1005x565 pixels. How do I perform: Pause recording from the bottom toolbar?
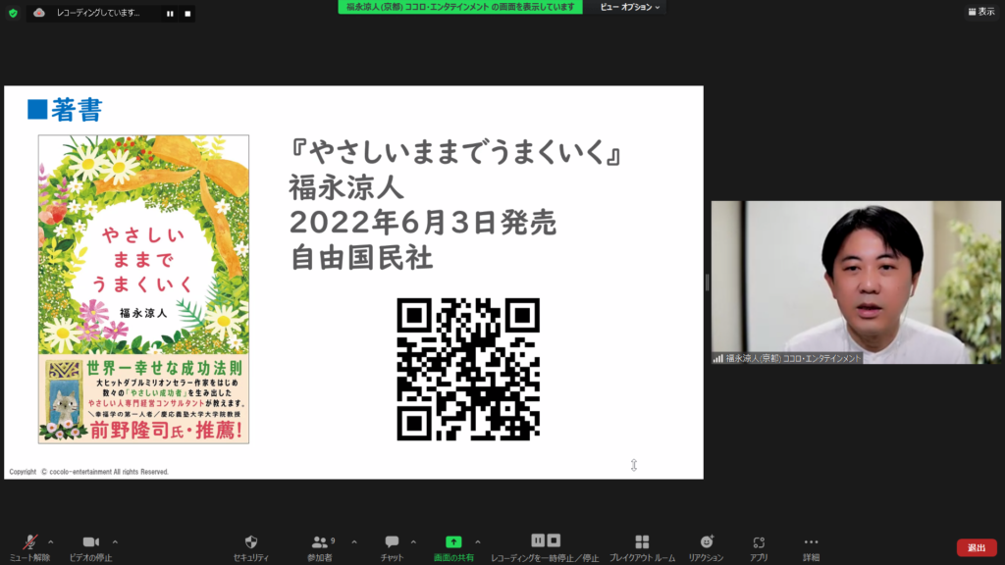point(538,540)
